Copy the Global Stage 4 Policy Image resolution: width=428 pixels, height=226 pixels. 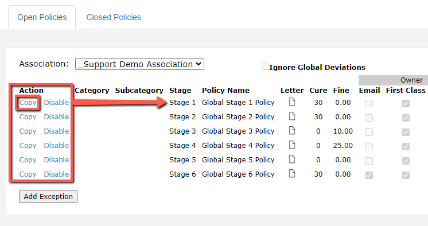[x=28, y=146]
